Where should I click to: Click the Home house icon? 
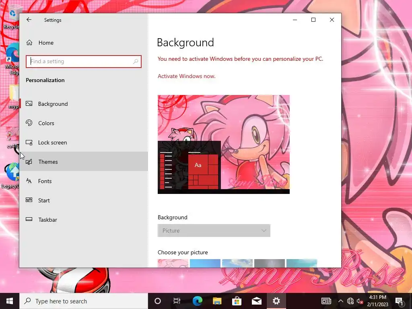pyautogui.click(x=29, y=43)
